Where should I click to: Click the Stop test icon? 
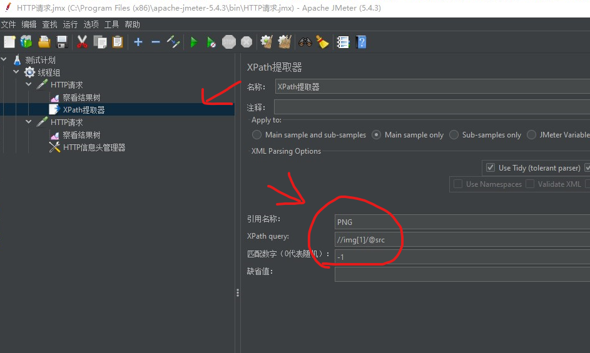coord(229,42)
